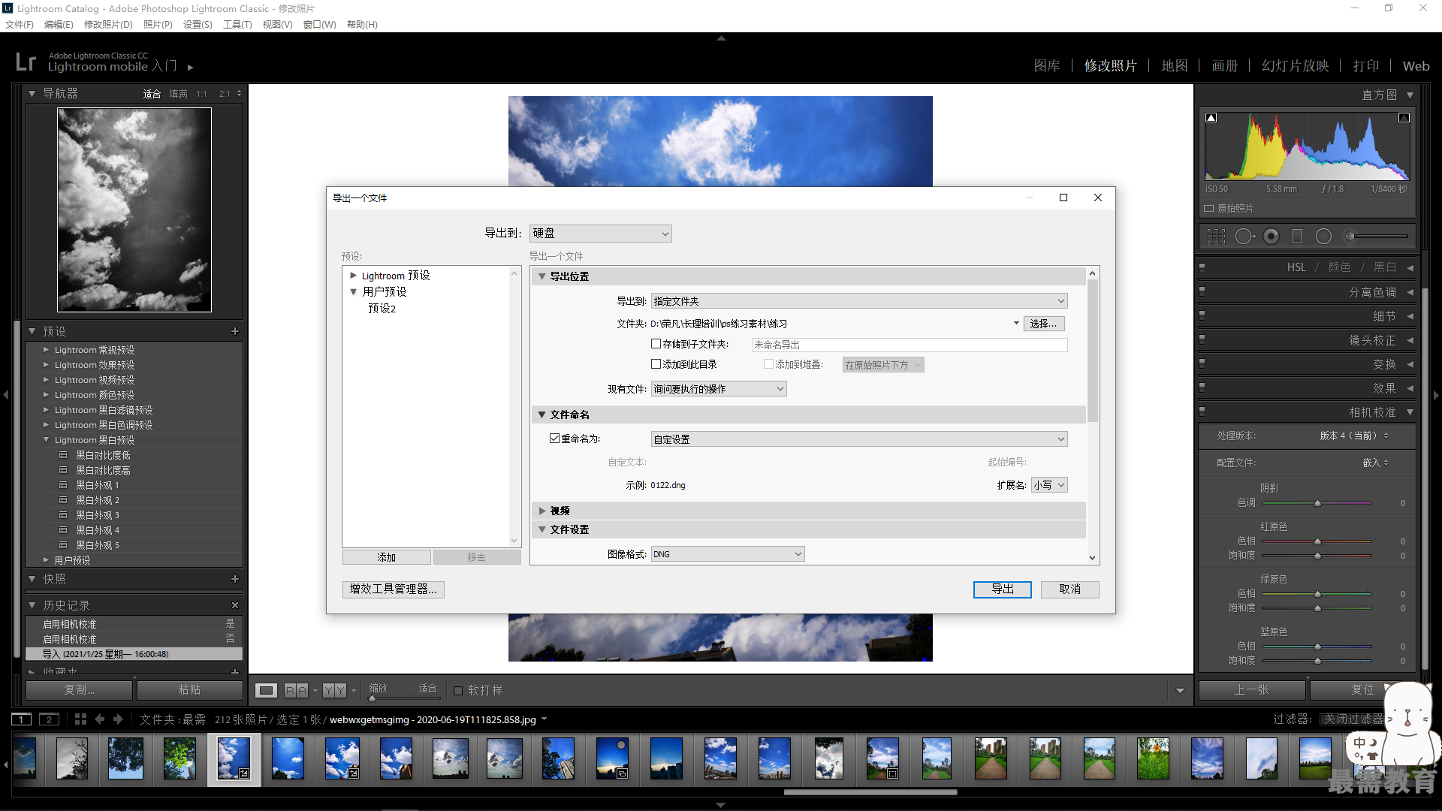Adjust the 阴影 色调 slider

click(1317, 503)
